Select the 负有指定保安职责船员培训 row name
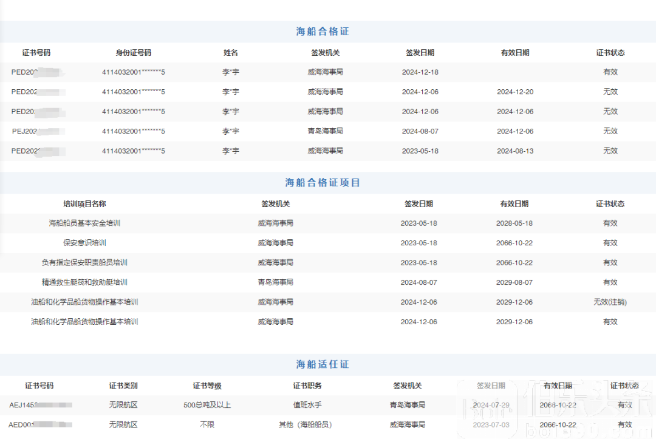 (84, 263)
